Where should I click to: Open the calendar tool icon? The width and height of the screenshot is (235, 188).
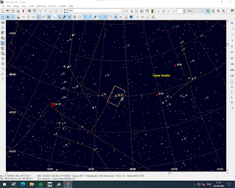pyautogui.click(x=147, y=11)
